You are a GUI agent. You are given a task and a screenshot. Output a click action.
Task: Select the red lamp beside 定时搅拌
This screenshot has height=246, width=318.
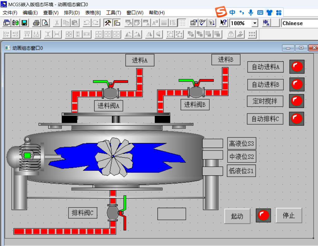point(296,101)
